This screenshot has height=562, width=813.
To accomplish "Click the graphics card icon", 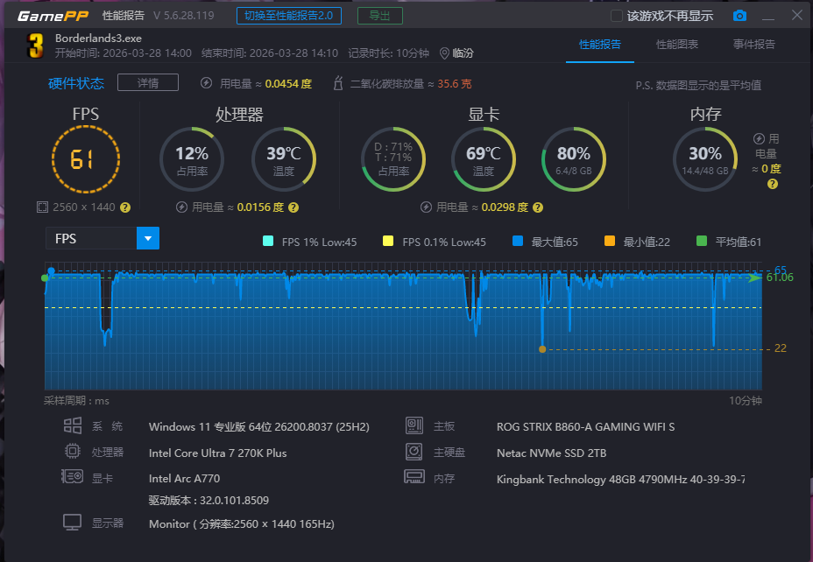I will (x=72, y=476).
